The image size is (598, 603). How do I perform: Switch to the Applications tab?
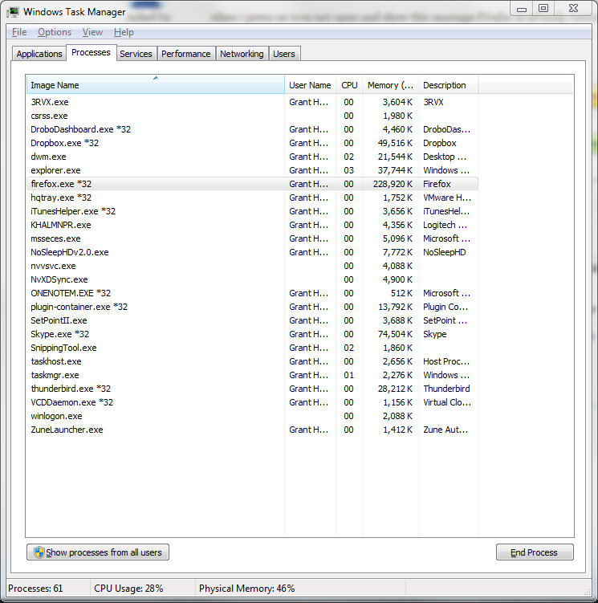39,54
